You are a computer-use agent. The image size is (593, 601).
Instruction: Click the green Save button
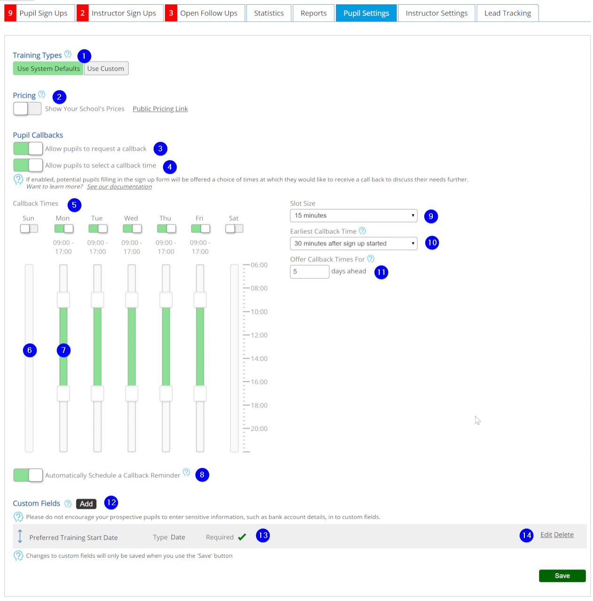click(562, 576)
